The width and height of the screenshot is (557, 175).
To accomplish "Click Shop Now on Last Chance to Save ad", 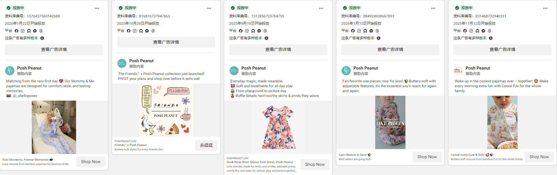I will coord(427,157).
